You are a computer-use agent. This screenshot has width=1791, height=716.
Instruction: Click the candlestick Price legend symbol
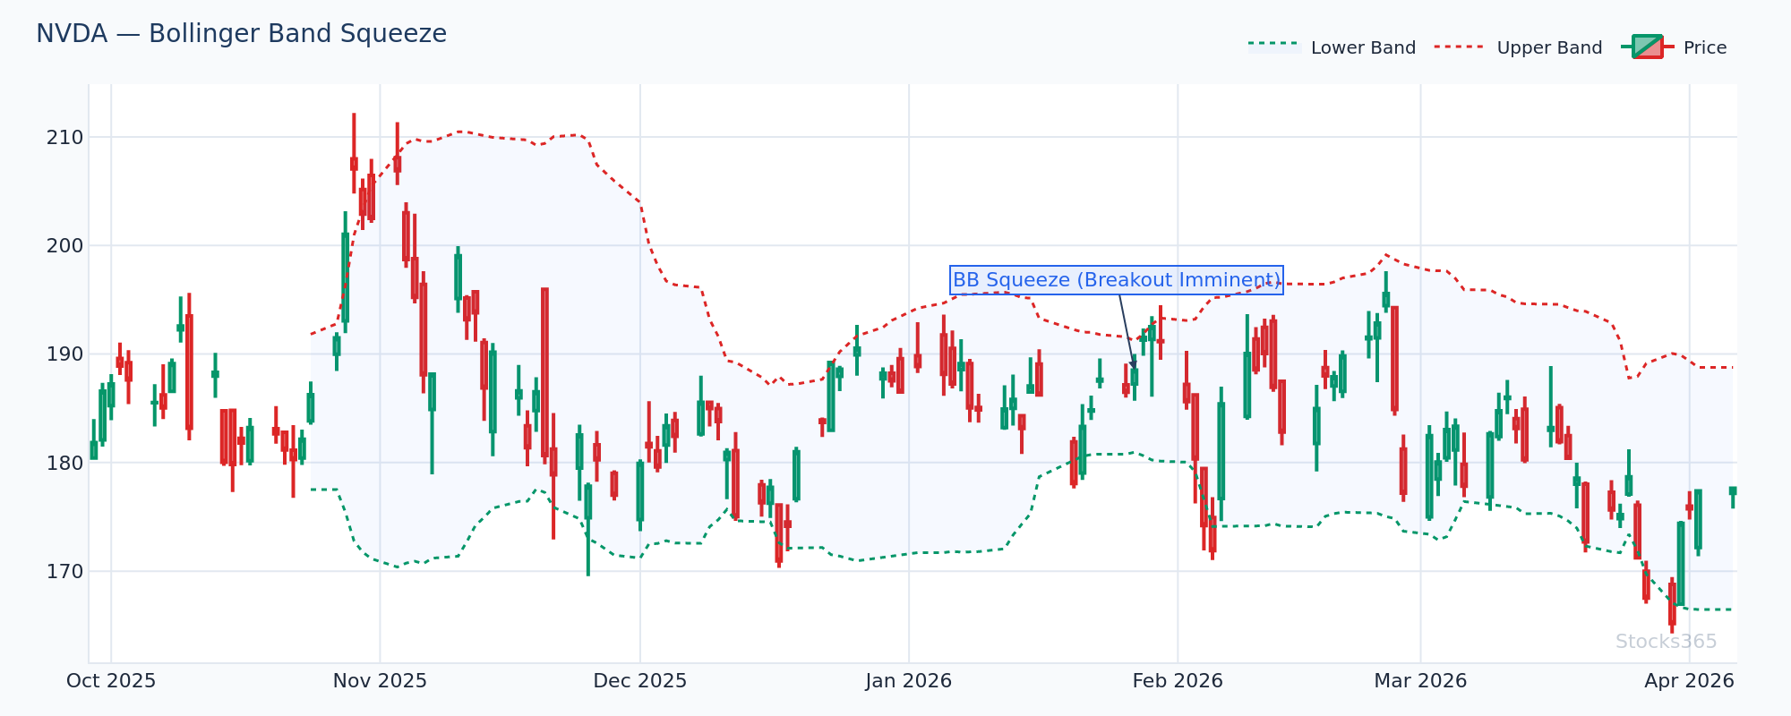1647,47
